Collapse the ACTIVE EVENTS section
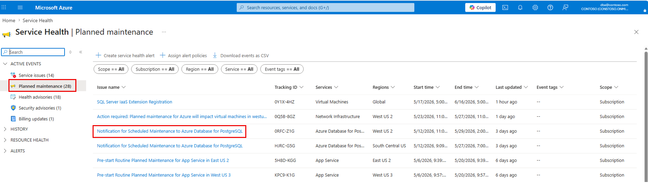The image size is (648, 184). click(x=5, y=64)
